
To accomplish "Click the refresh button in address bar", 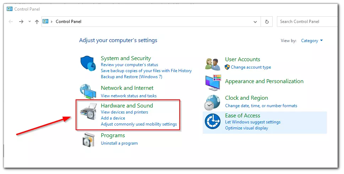I will [x=267, y=22].
